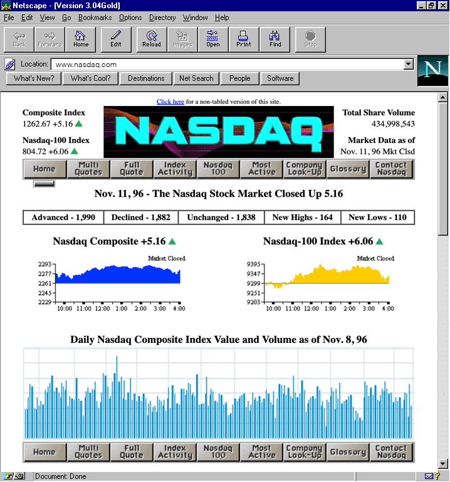Open the Go menu
This screenshot has width=450, height=482.
[x=66, y=18]
